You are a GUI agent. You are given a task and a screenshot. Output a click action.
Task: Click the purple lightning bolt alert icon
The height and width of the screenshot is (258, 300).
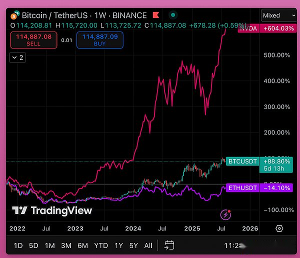click(226, 214)
